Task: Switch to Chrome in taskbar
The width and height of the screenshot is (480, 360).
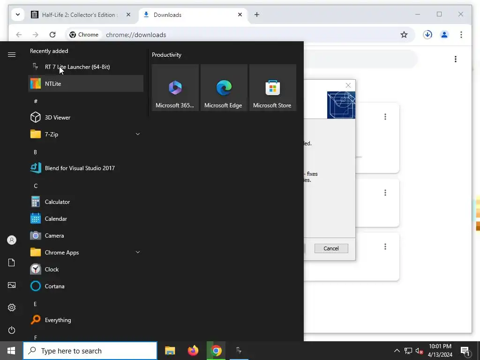Action: 216,351
